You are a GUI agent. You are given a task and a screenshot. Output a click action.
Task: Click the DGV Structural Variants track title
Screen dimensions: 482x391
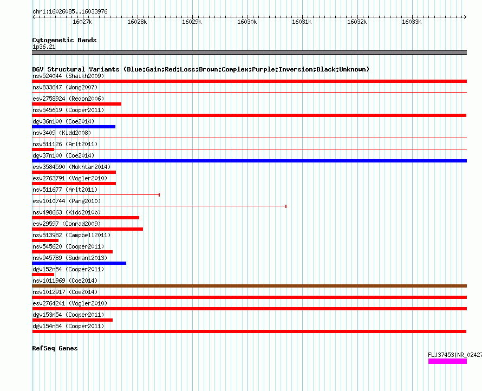tap(200, 69)
